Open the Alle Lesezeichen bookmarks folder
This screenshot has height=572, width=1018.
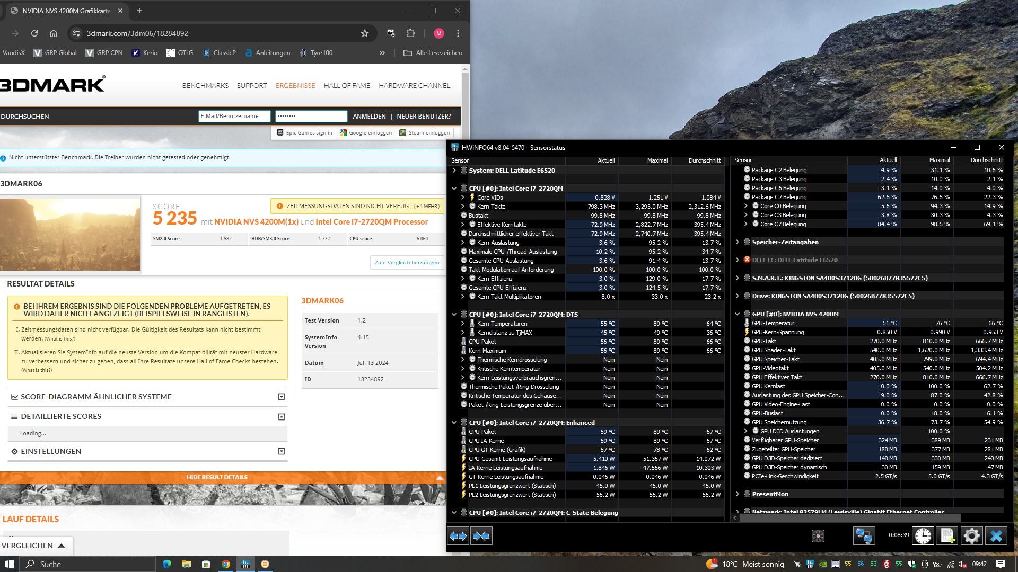[433, 53]
